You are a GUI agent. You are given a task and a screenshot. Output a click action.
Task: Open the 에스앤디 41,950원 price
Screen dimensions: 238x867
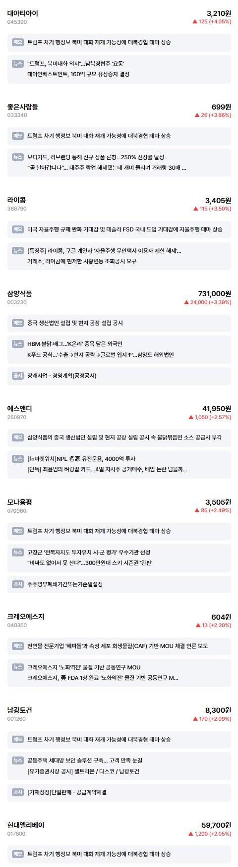pos(217,409)
